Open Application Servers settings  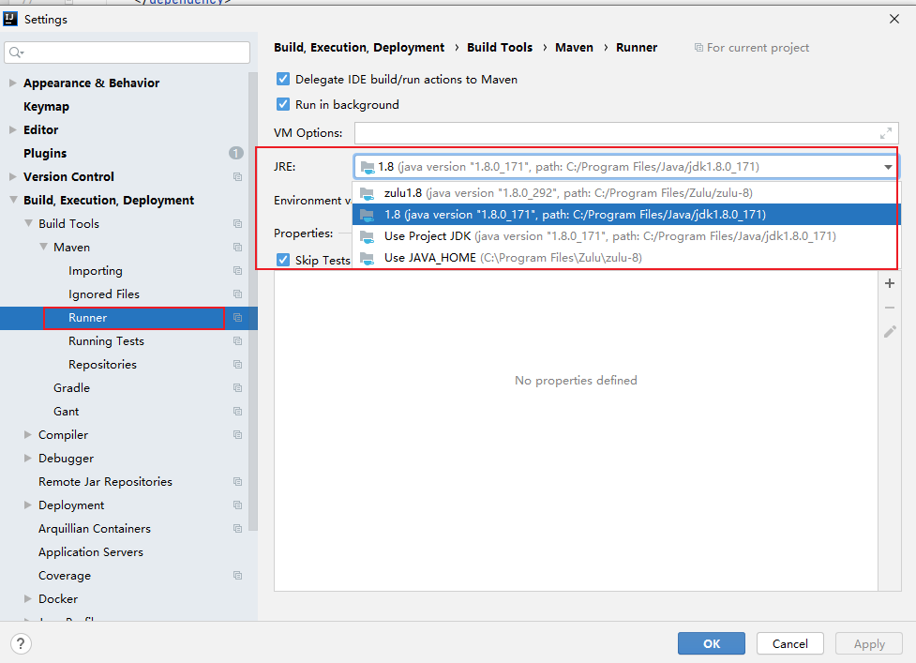click(x=91, y=552)
